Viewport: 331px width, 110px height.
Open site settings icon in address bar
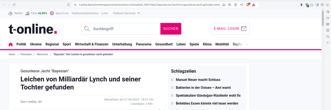[x=75, y=5]
